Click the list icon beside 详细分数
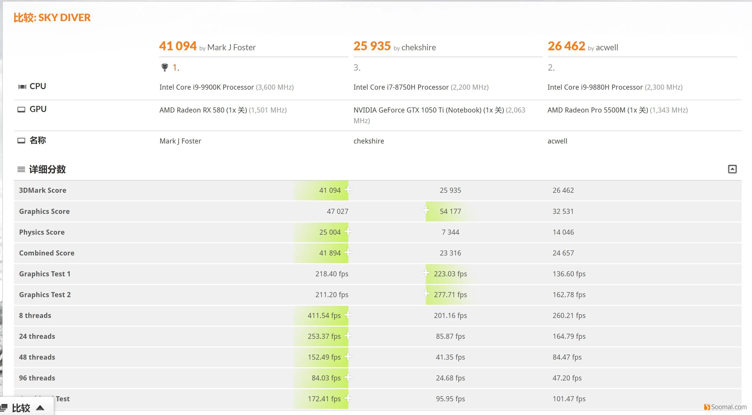 tap(21, 169)
